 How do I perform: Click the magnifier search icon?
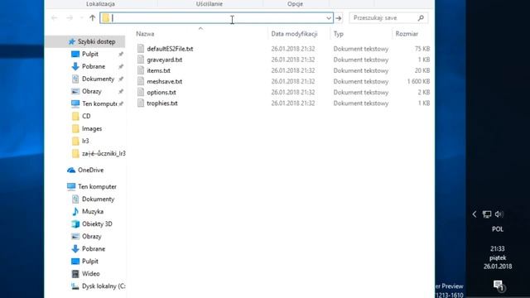[421, 18]
